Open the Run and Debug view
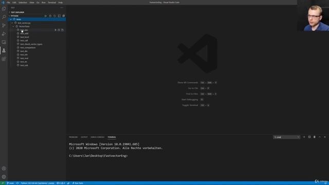 pyautogui.click(x=4, y=34)
